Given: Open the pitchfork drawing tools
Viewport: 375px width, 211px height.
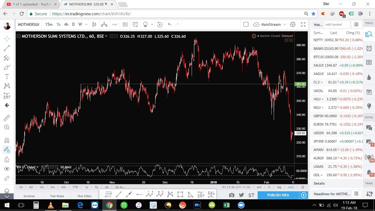Looking at the screenshot, I should click(7, 58).
